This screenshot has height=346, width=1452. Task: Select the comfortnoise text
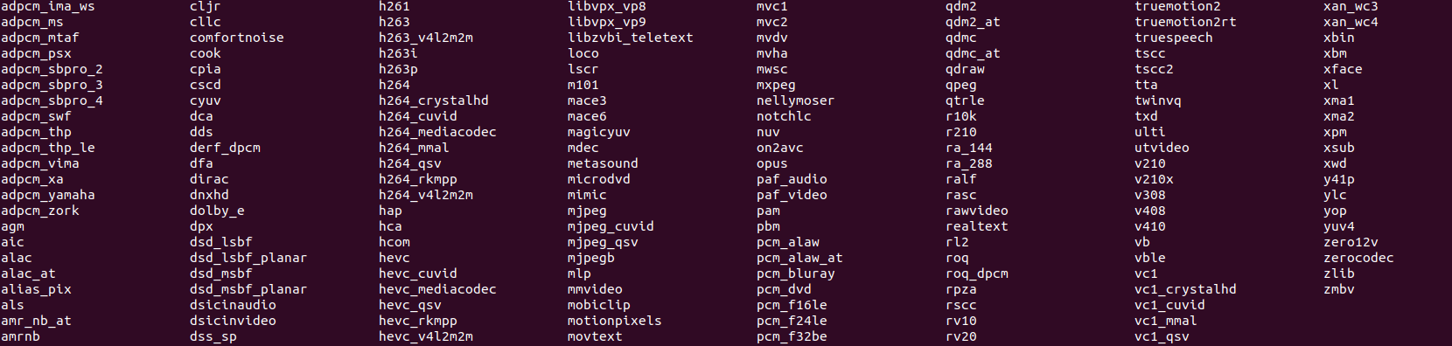tap(236, 38)
